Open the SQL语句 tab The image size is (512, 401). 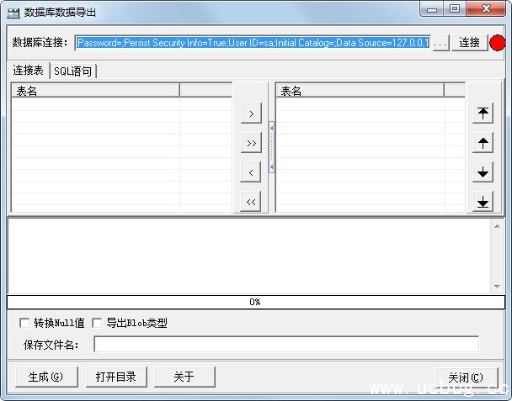click(73, 71)
